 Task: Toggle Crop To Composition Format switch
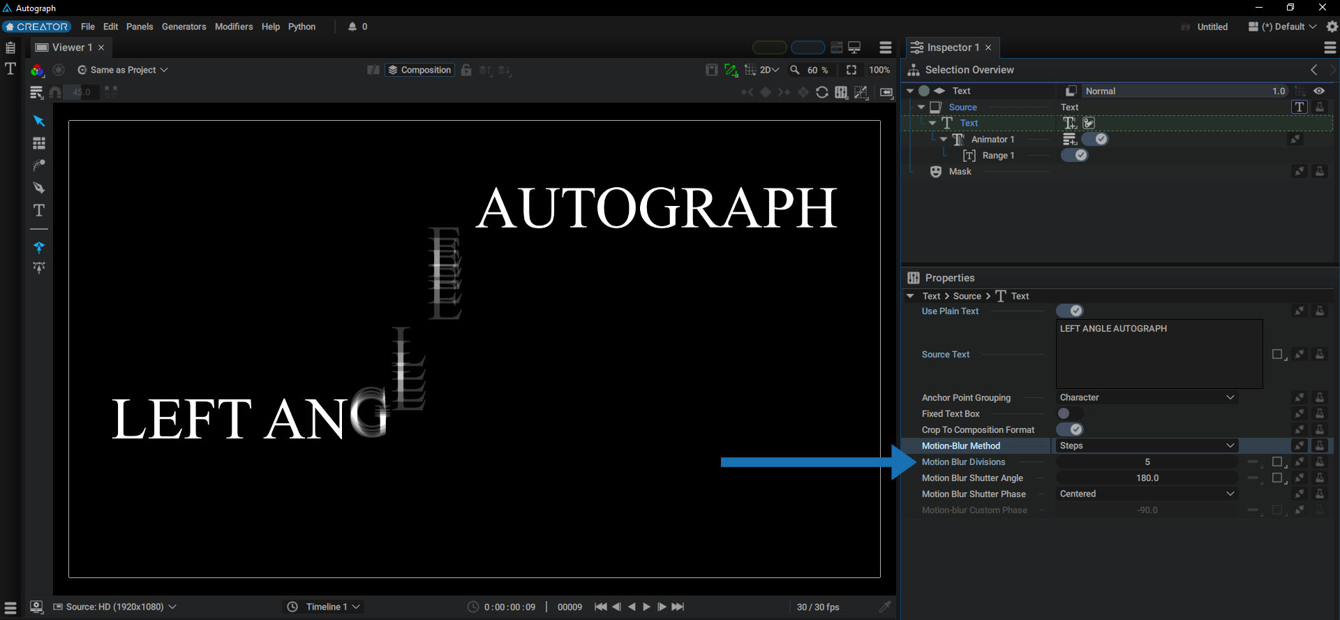tap(1070, 429)
